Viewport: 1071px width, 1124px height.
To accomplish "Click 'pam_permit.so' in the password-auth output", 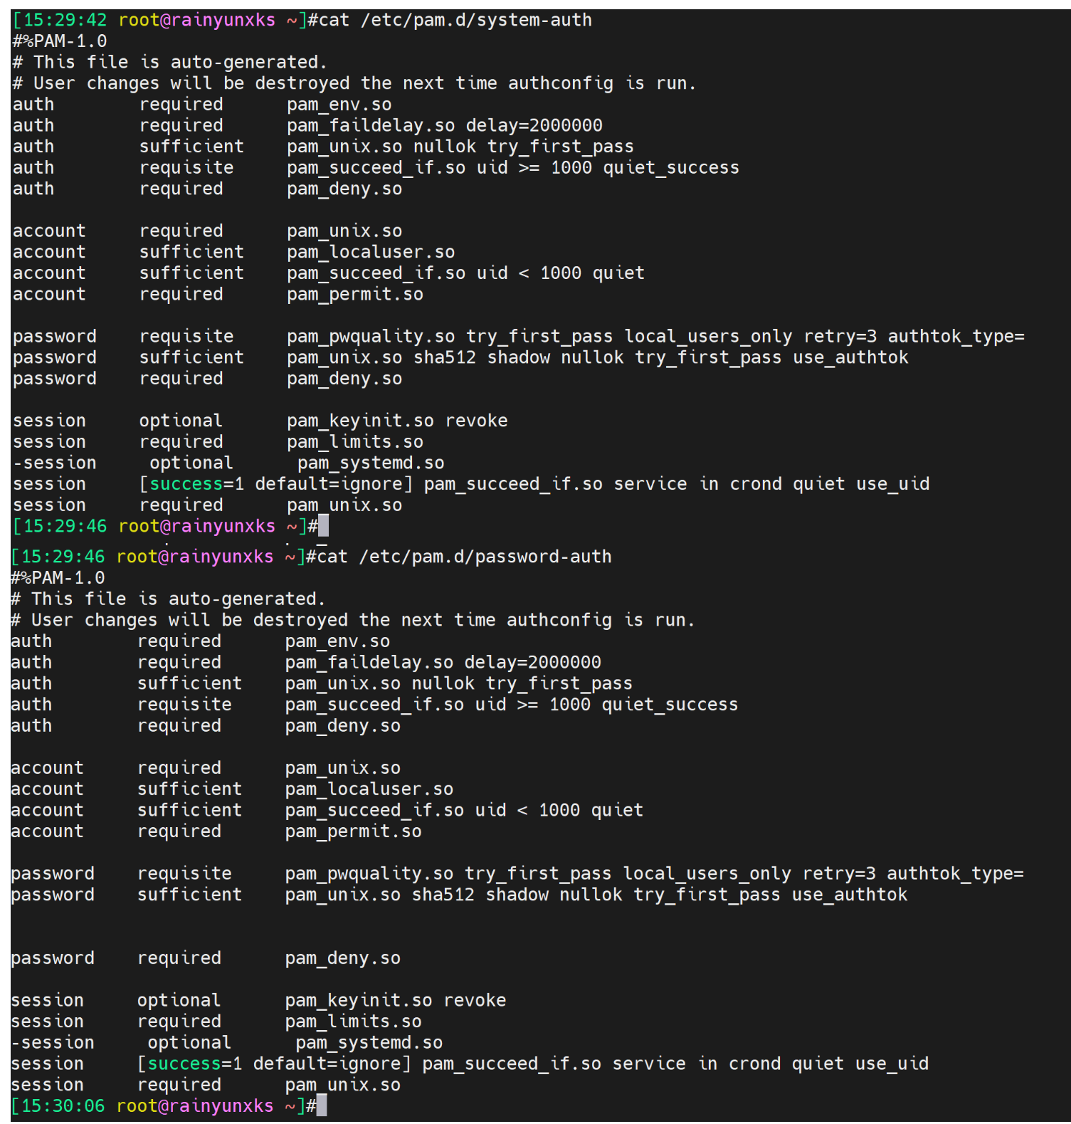I will coord(353,831).
